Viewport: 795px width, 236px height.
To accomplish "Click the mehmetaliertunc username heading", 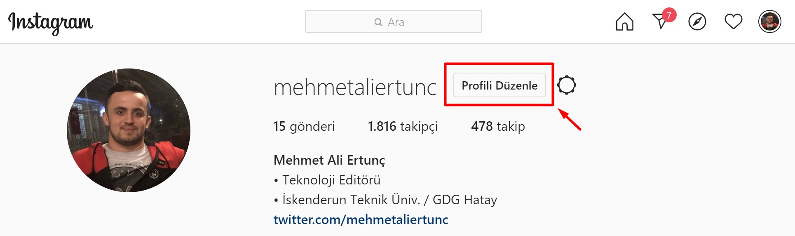I will point(355,87).
